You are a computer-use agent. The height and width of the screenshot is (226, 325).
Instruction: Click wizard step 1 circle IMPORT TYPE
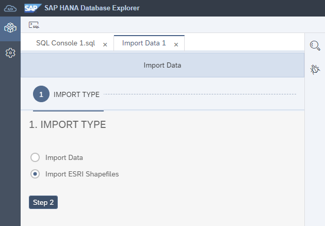41,94
